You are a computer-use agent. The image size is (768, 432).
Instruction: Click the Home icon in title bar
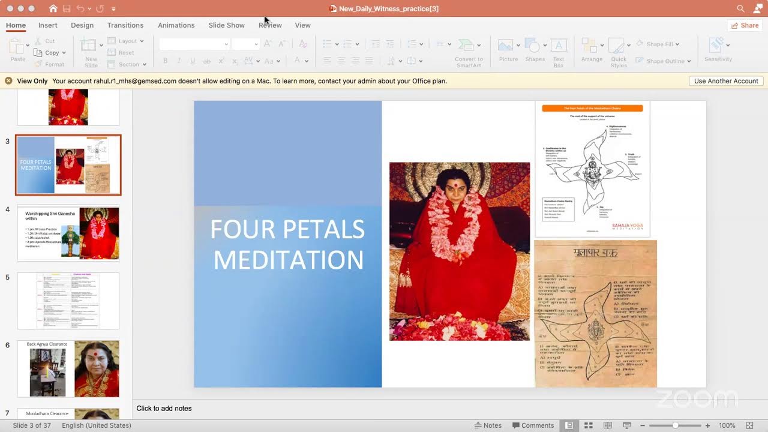tap(53, 8)
